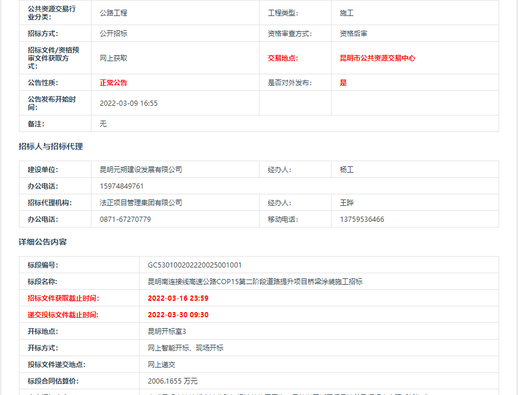Click 昆明市公共资源交易中心 trading location text
Image resolution: width=518 pixels, height=395 pixels.
coord(377,58)
